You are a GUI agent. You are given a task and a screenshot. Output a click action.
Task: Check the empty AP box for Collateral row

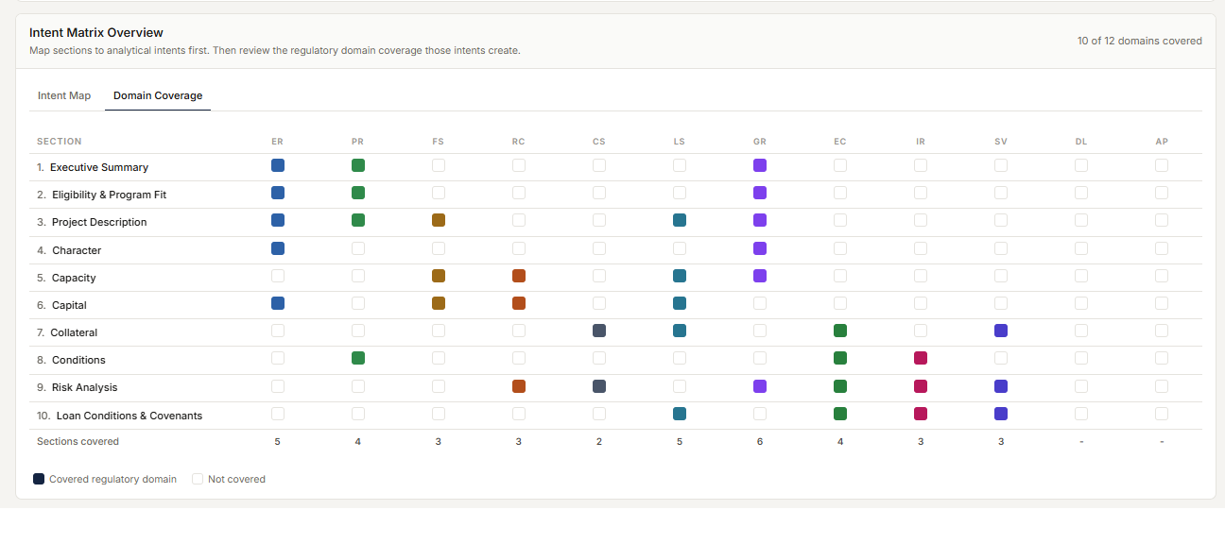pos(1162,331)
